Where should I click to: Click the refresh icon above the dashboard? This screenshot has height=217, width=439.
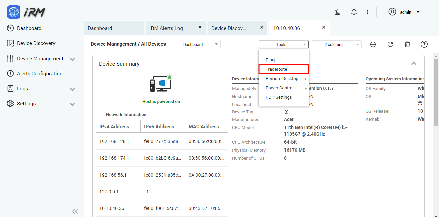click(390, 44)
